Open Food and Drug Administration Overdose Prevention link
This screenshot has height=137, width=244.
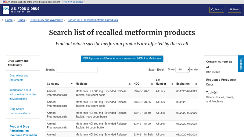23,131
